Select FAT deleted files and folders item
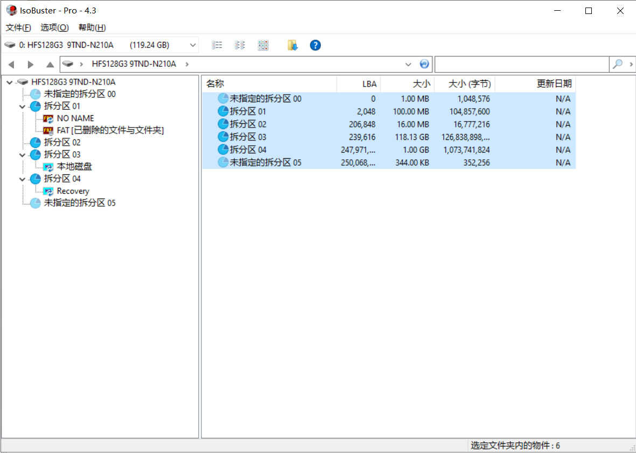The height and width of the screenshot is (453, 636). tap(110, 130)
